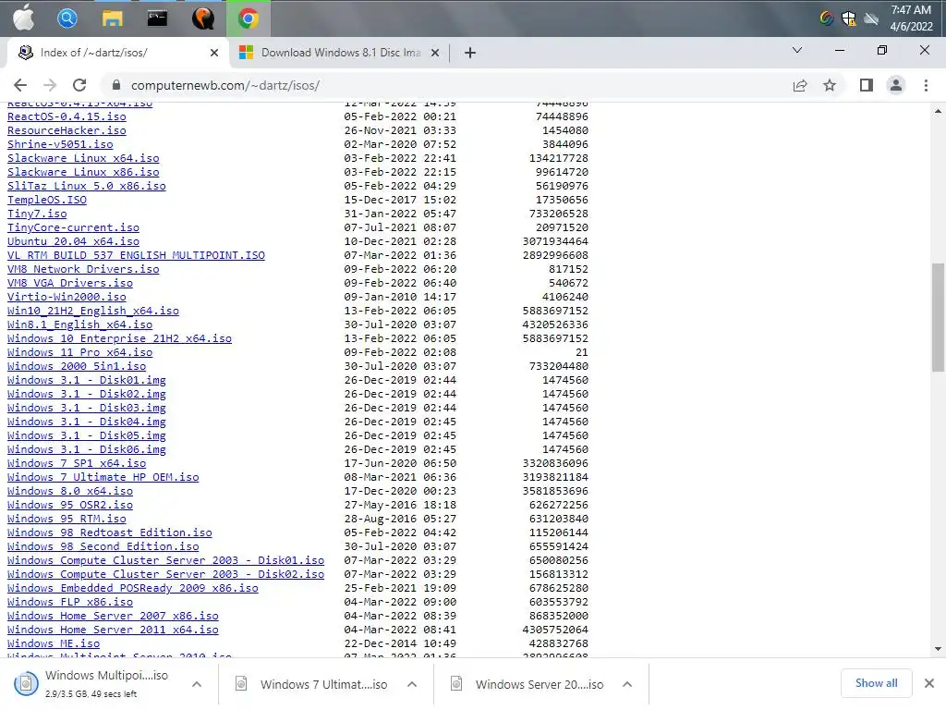Bookmark this page with the star
The image size is (946, 710).
[830, 85]
